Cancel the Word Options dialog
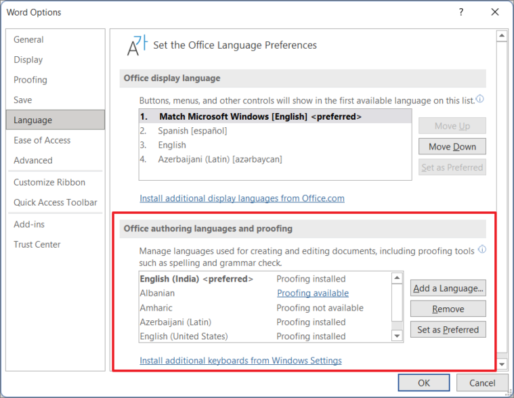 pos(482,382)
